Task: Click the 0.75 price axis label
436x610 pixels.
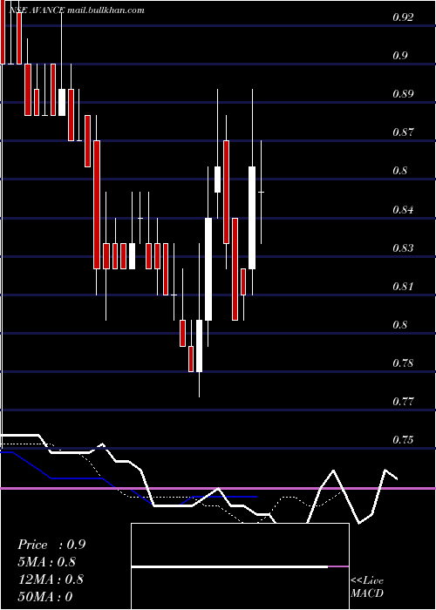Action: (403, 439)
